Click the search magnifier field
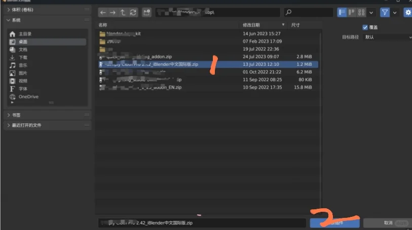The height and width of the screenshot is (230, 412). coord(309,12)
